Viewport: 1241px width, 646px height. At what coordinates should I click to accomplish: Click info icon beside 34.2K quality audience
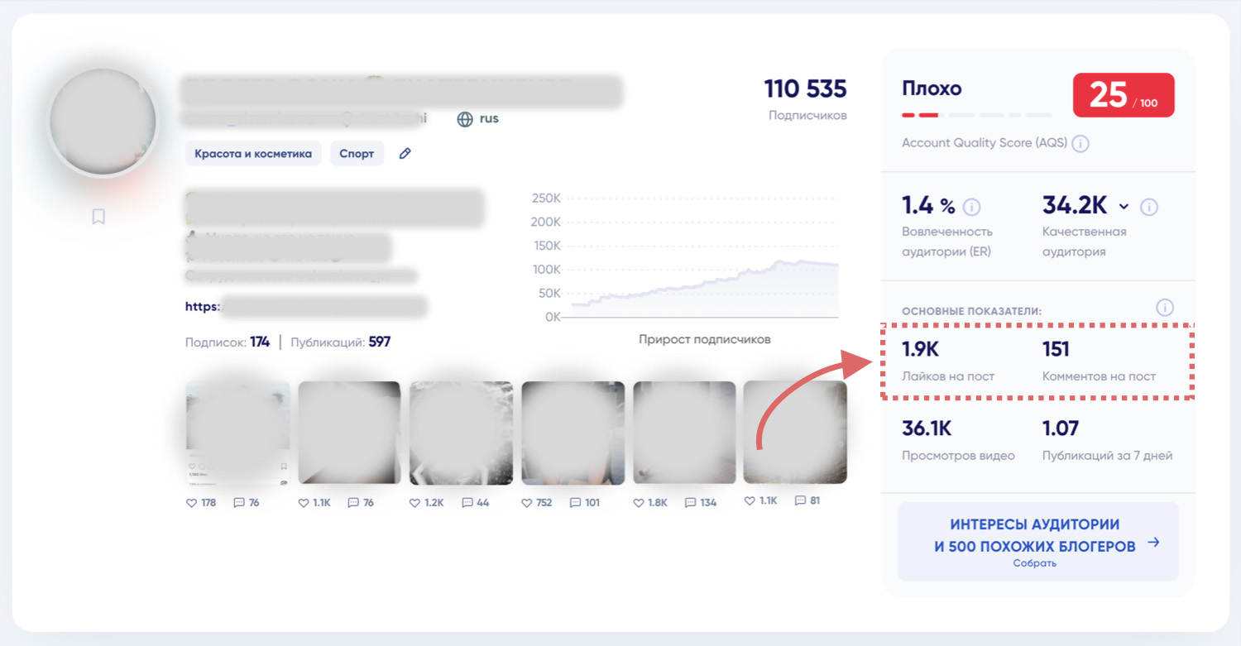coord(1149,207)
